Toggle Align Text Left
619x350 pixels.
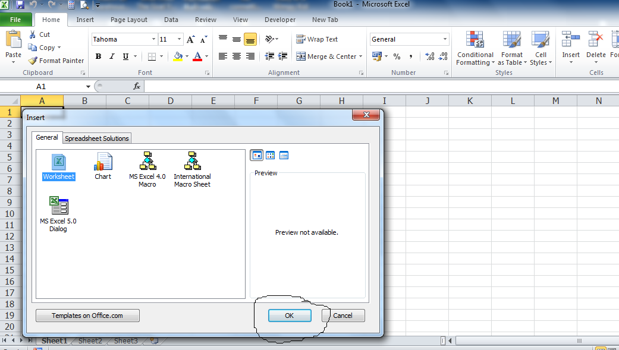pyautogui.click(x=222, y=56)
